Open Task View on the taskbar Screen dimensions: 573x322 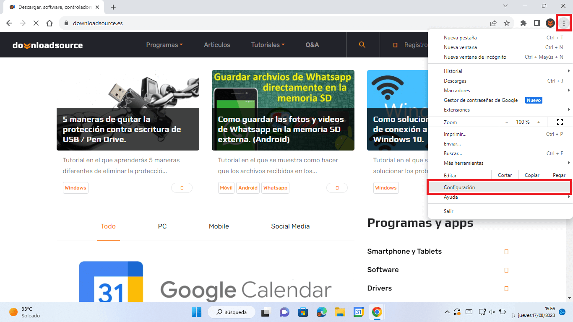point(266,312)
